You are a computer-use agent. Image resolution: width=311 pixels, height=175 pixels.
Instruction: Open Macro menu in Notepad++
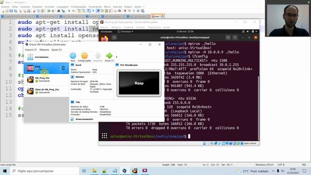tap(107, 7)
